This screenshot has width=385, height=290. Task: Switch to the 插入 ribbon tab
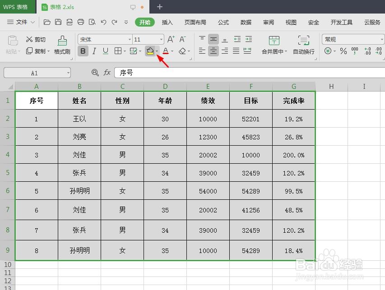tap(167, 22)
